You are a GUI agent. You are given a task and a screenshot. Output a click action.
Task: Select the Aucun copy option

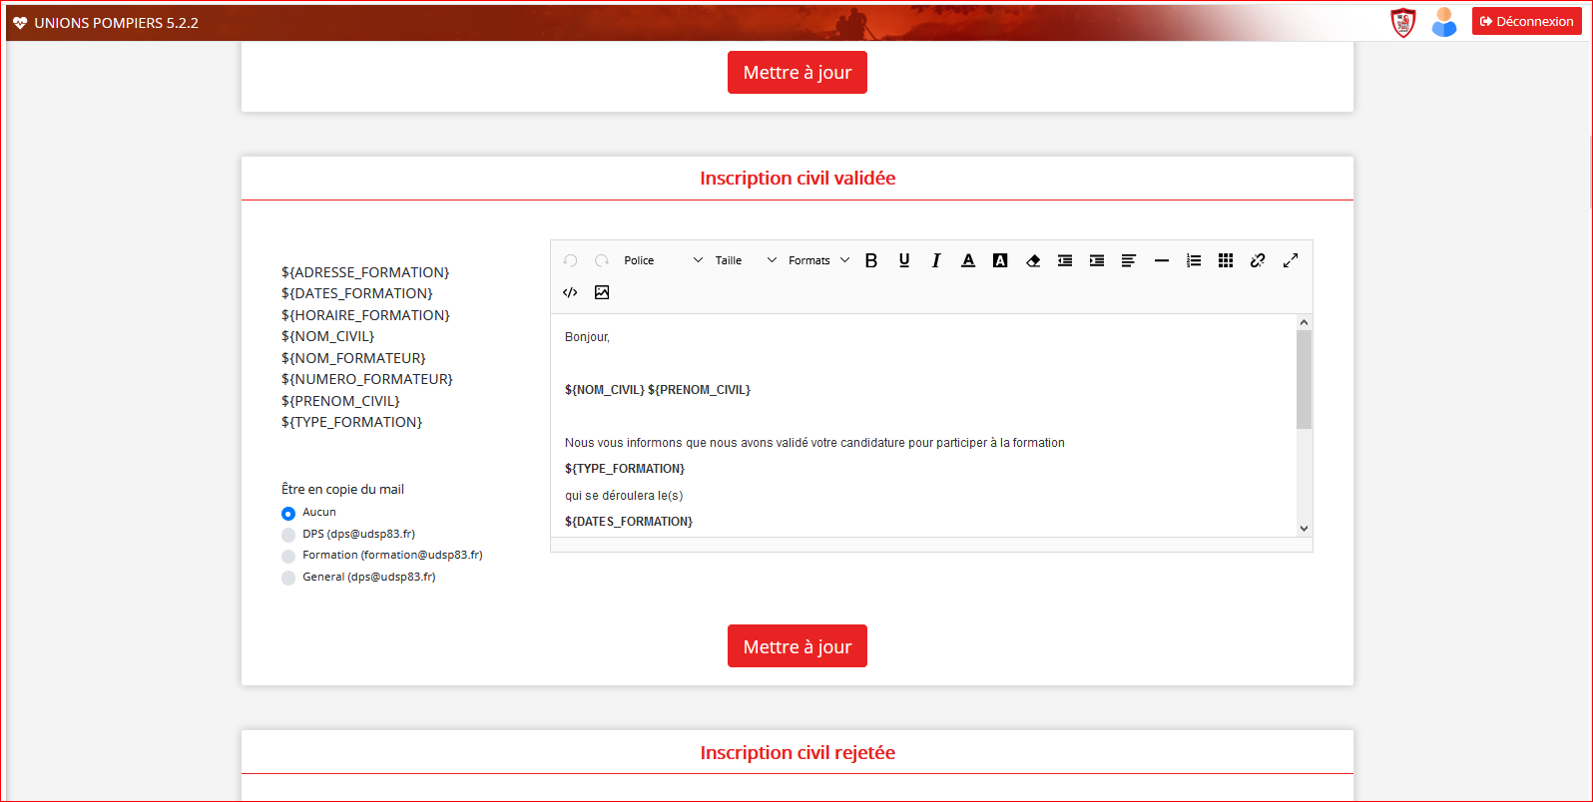point(288,514)
